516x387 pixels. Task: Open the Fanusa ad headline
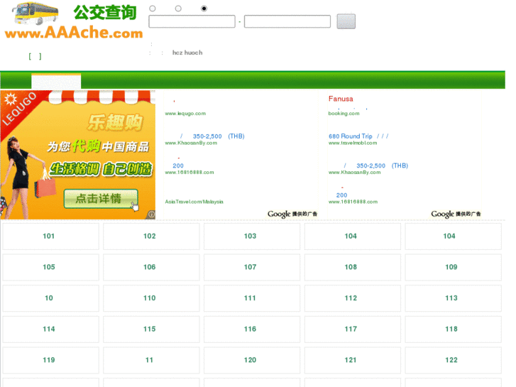[x=341, y=99]
